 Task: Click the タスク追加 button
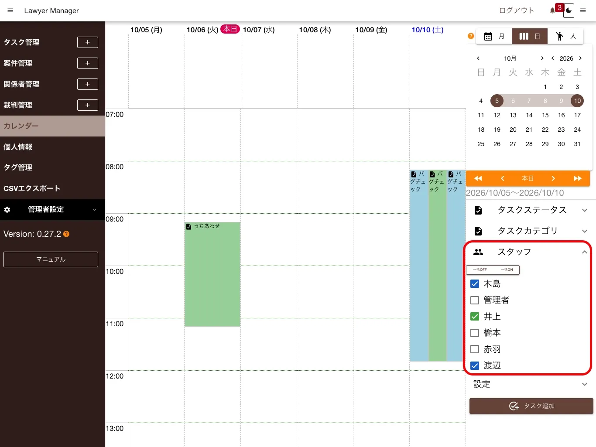pyautogui.click(x=531, y=406)
